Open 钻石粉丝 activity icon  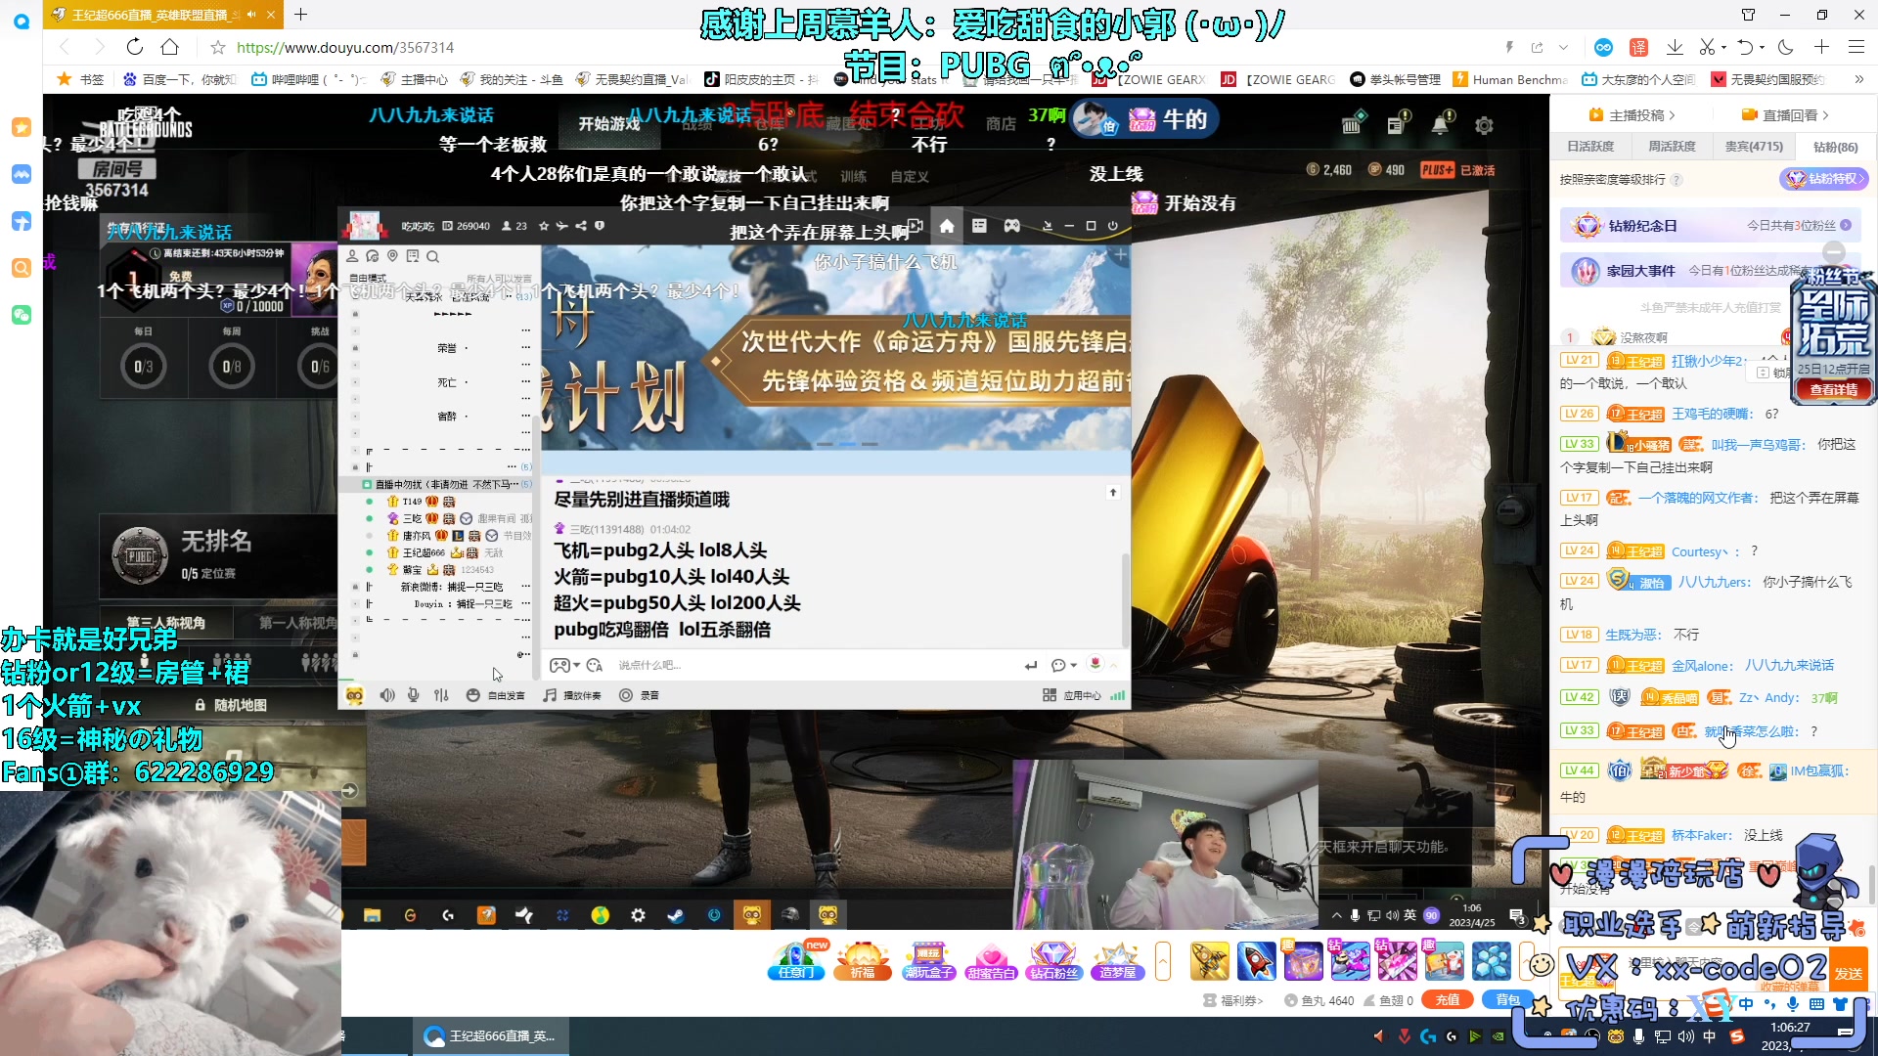coord(1053,960)
